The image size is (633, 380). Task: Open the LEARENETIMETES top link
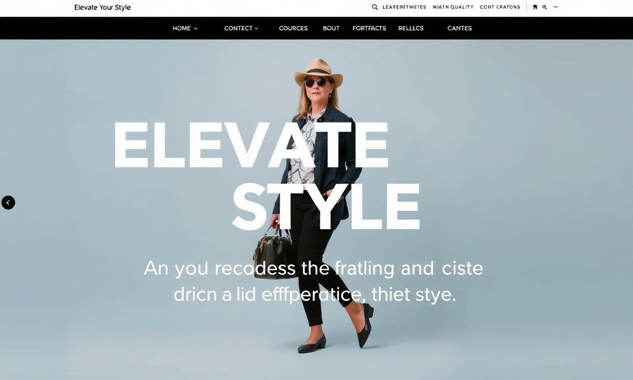tap(404, 7)
